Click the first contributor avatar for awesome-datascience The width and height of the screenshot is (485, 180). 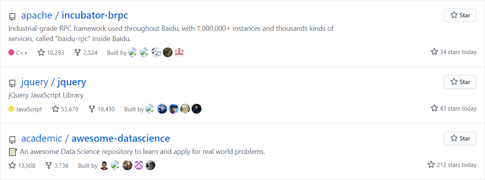[104, 165]
